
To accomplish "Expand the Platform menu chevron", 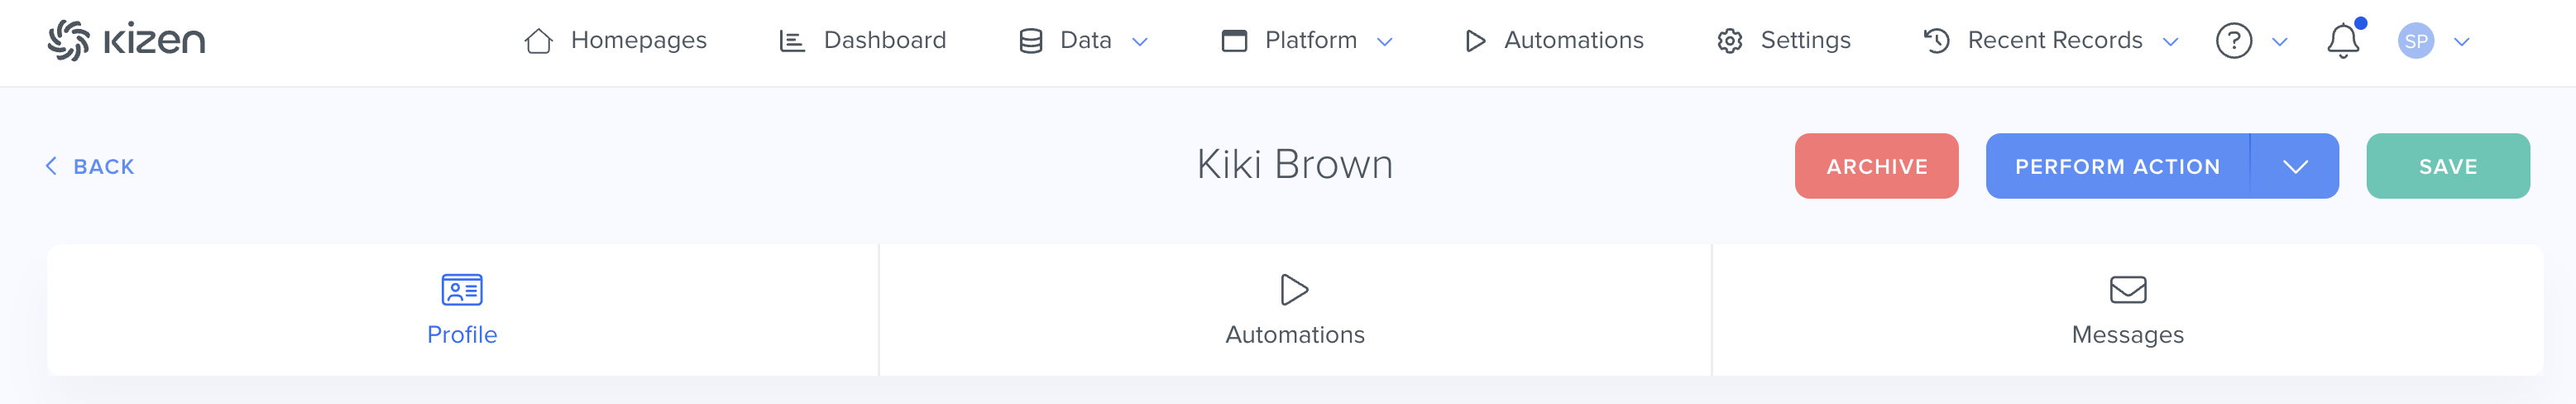I will [1384, 42].
